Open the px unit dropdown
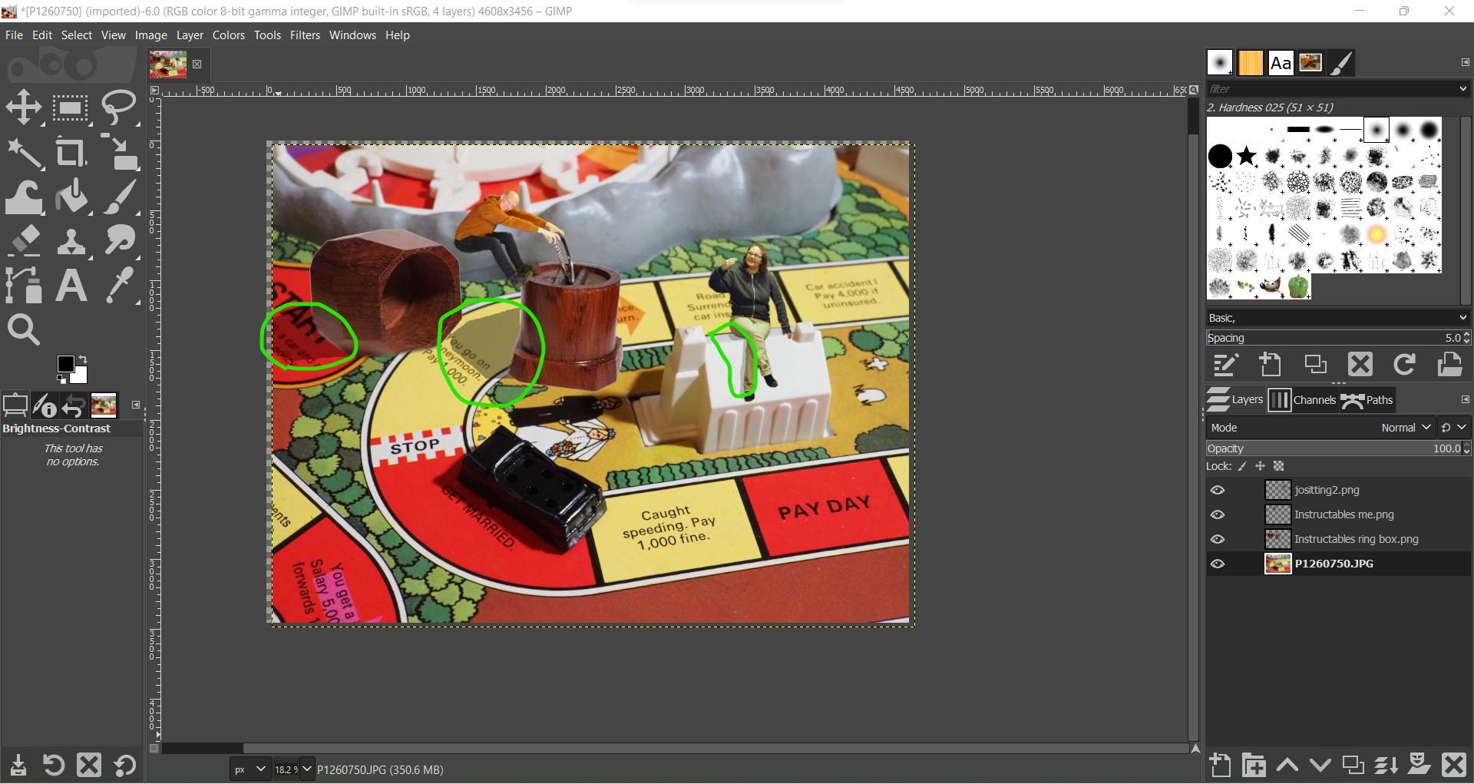Screen dimensions: 1474x784 pyautogui.click(x=250, y=769)
